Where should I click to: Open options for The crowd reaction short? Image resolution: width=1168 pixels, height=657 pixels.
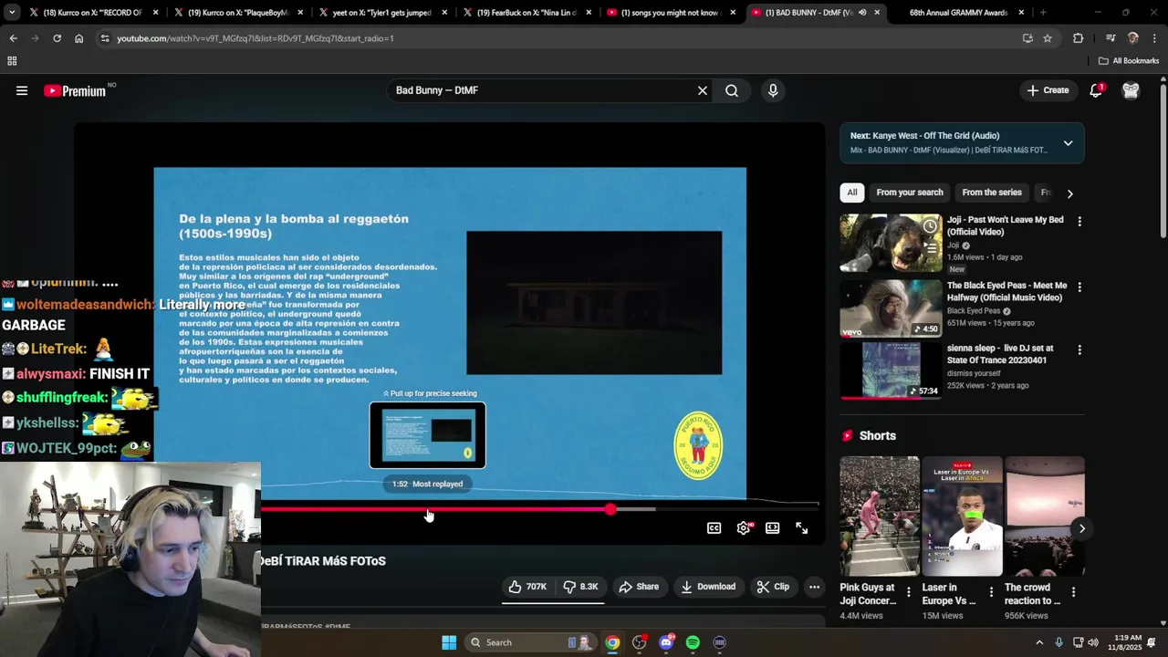pos(1073,592)
